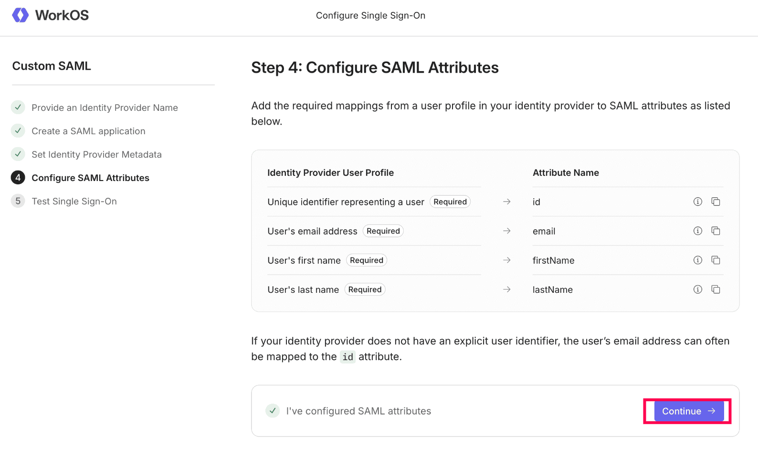Toggle the "I've configured SAML attributes" checkbox
Viewport: 758px width, 449px height.
[273, 411]
